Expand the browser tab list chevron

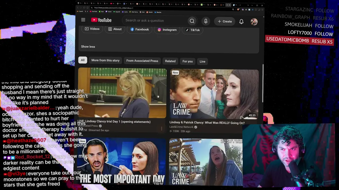click(248, 5)
